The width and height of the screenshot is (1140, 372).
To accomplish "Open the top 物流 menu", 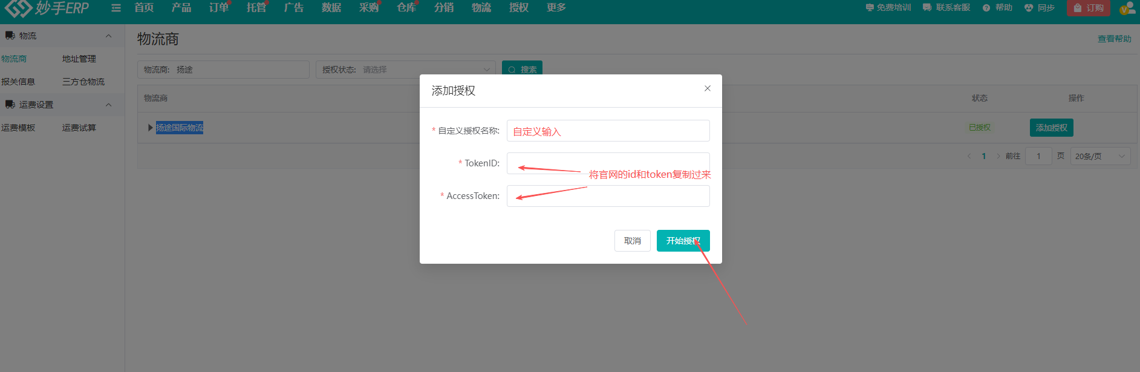I will [x=481, y=8].
